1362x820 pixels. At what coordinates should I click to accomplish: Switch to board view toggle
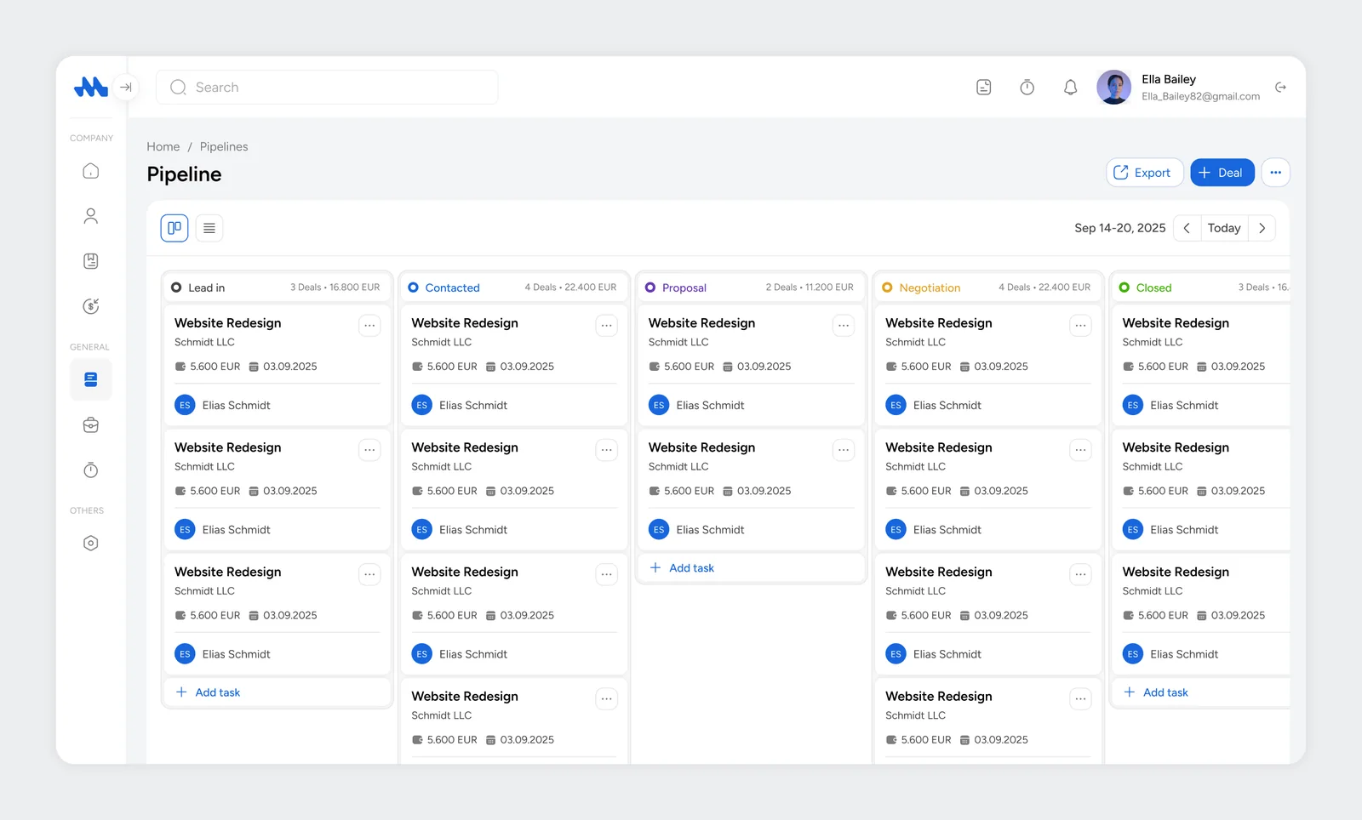tap(175, 228)
